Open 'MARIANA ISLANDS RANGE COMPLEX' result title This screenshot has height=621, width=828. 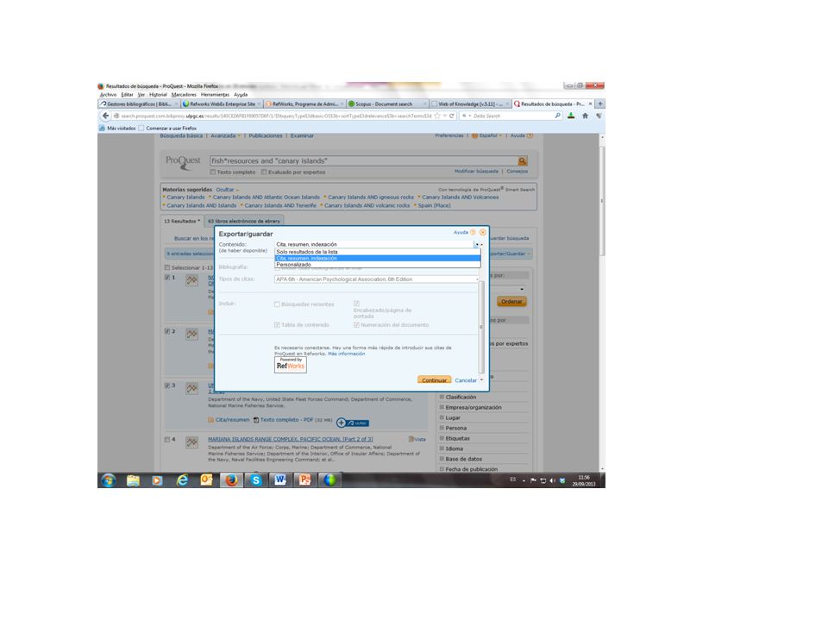291,439
